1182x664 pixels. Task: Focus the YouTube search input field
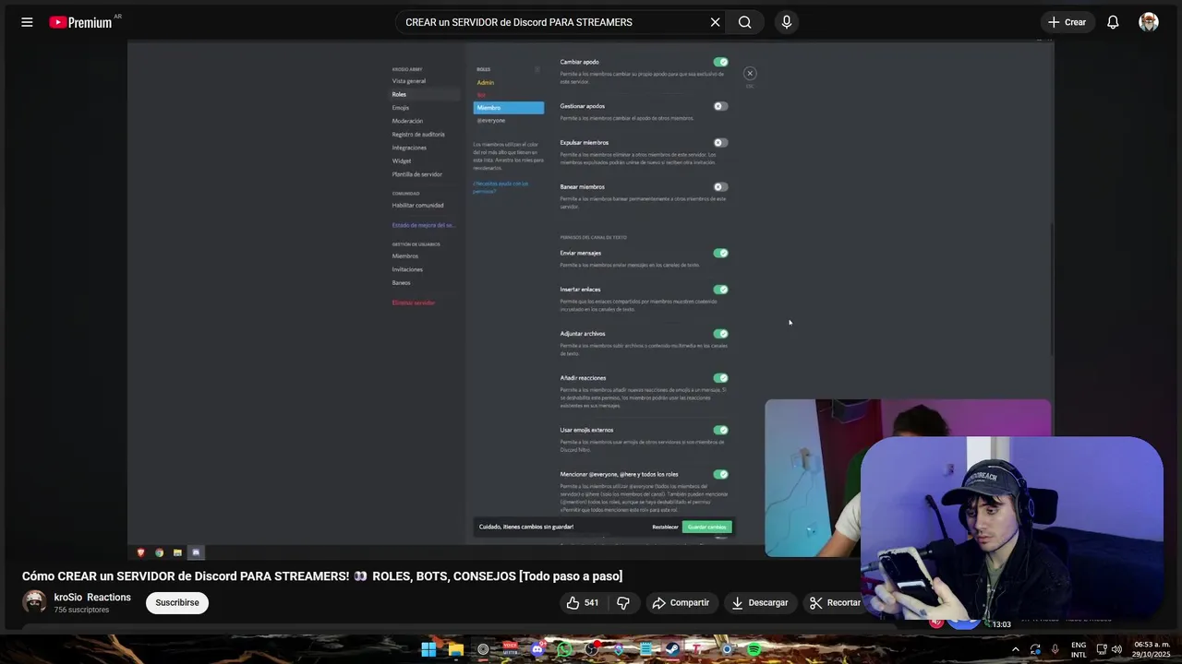(554, 22)
